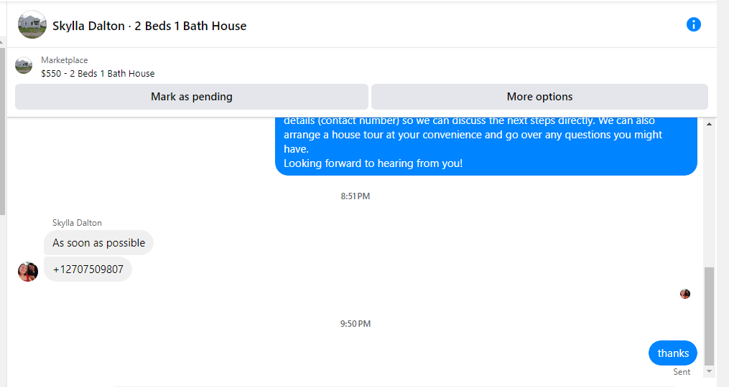Click Mark as pending button
The image size is (729, 387).
click(192, 97)
